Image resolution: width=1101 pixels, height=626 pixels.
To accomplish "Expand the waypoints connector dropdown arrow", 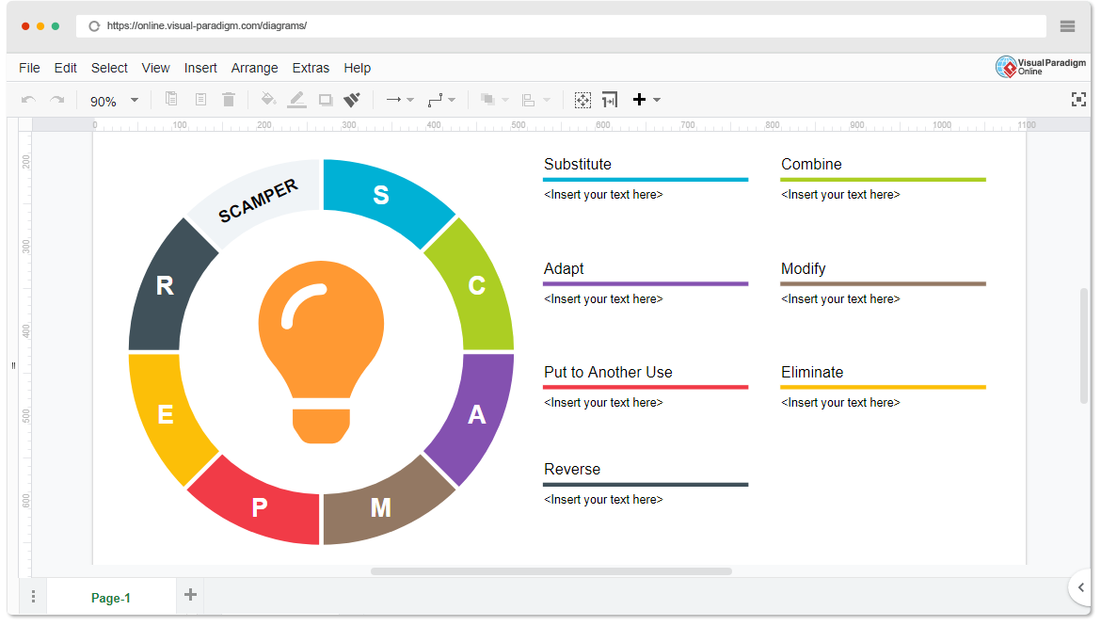I will click(453, 100).
